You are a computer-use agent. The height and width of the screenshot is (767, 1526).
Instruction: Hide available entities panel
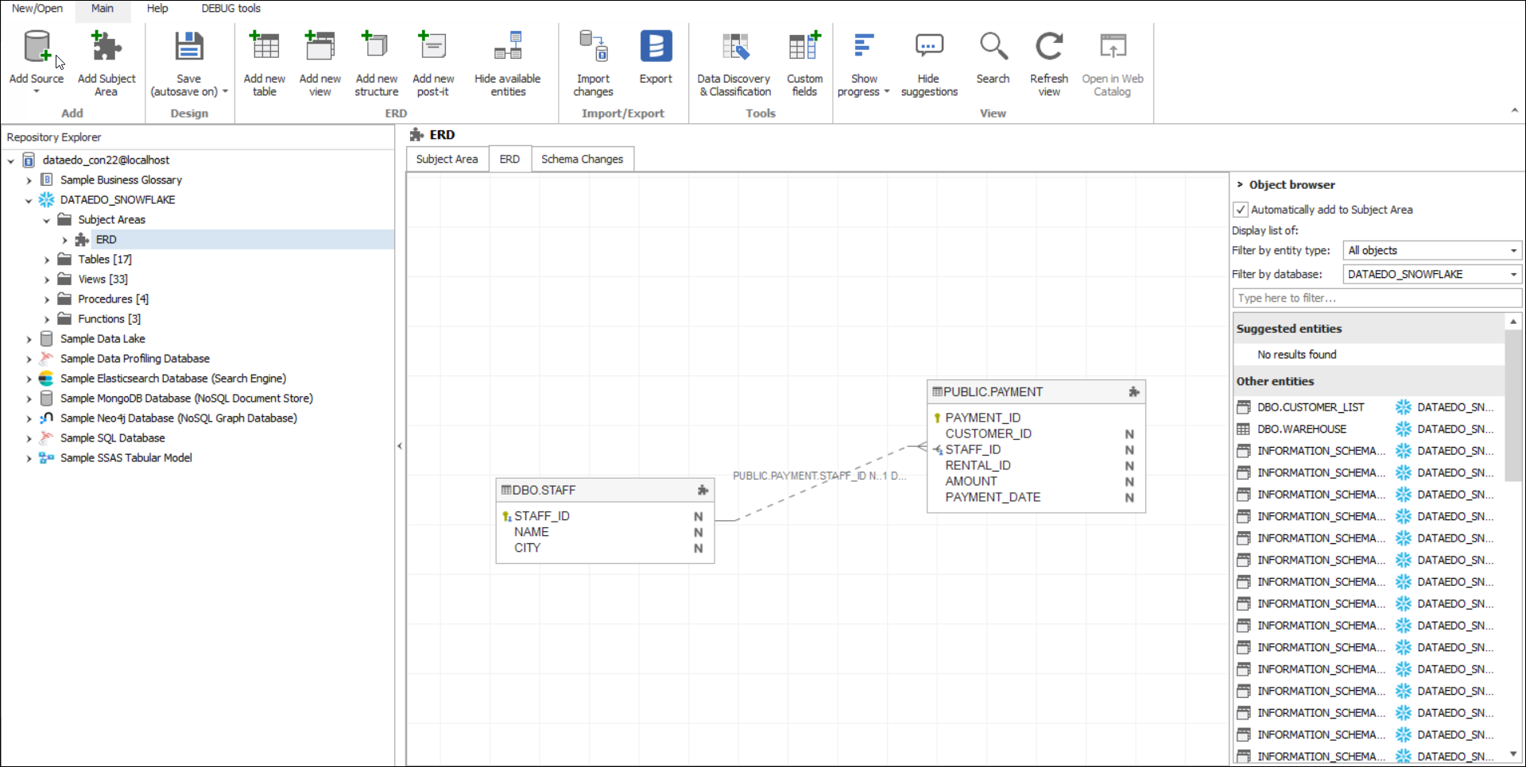point(508,48)
